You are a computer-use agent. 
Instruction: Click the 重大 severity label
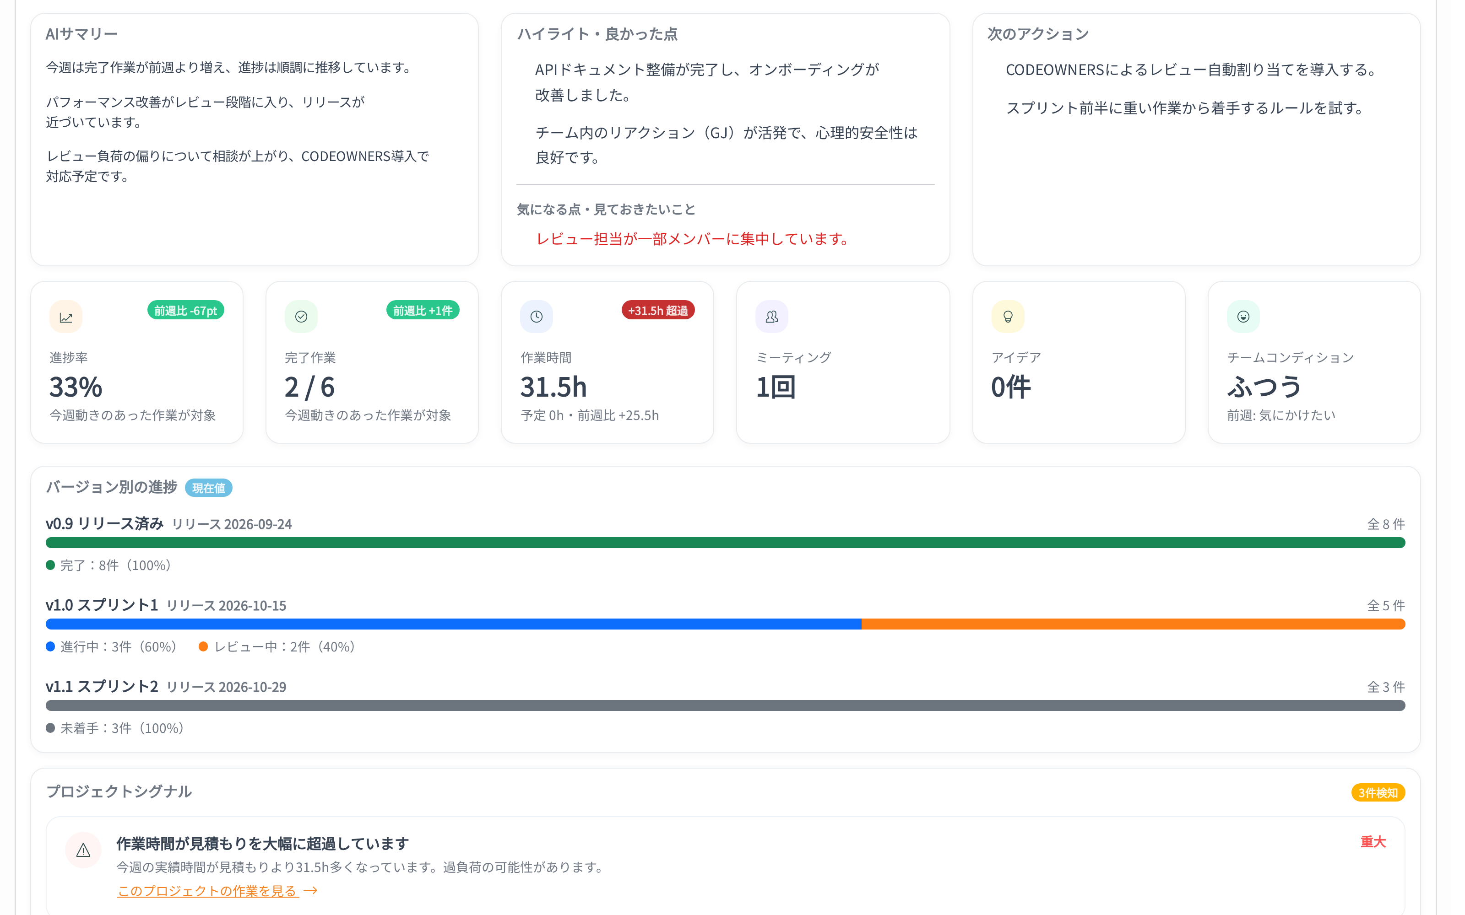[x=1373, y=842]
